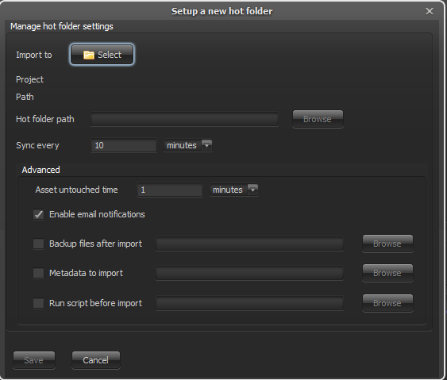Browse for script to run before import

pos(387,303)
